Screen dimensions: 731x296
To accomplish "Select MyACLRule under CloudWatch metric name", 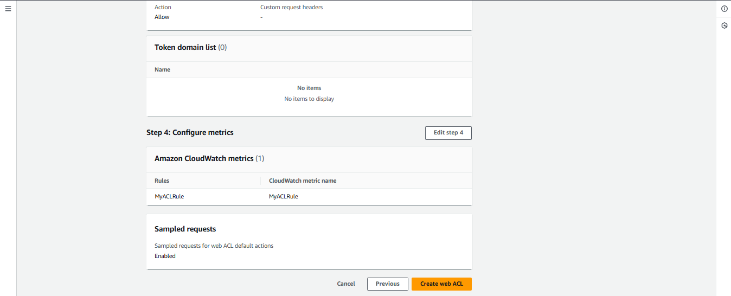I will point(284,196).
